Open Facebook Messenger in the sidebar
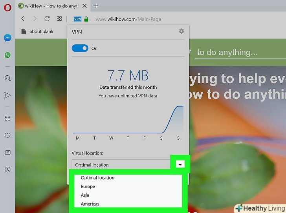Viewport: 286px width, 213px height. (7, 38)
